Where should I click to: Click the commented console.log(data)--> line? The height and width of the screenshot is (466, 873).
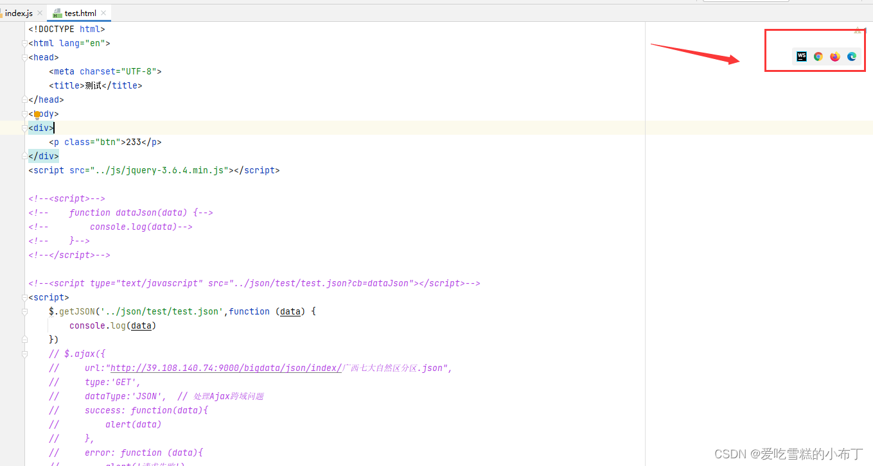[110, 227]
